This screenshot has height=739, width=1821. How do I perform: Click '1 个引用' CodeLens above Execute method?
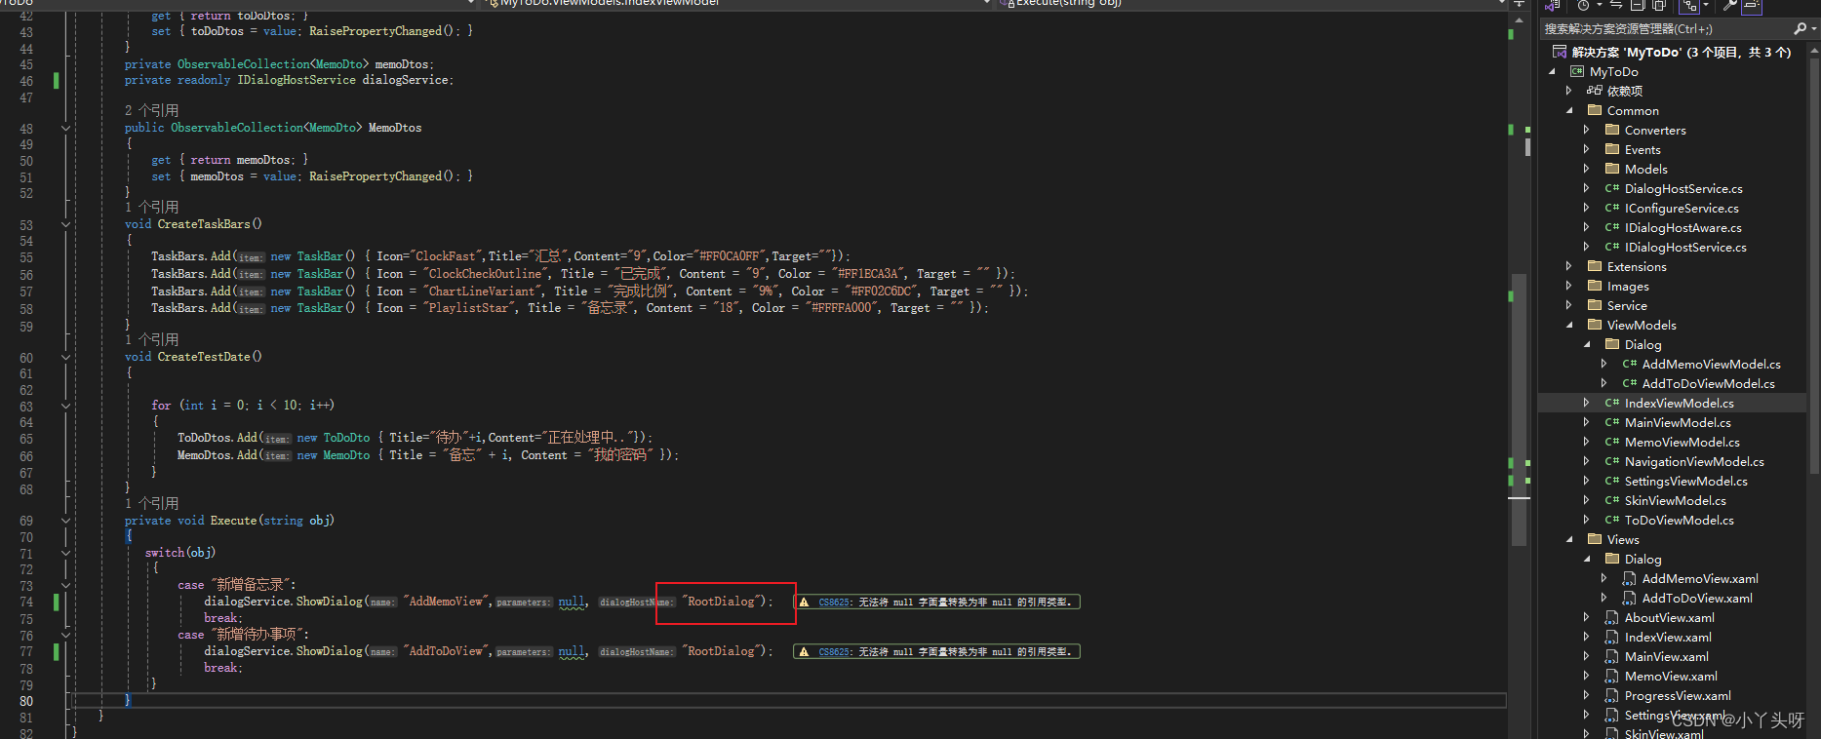click(x=151, y=504)
